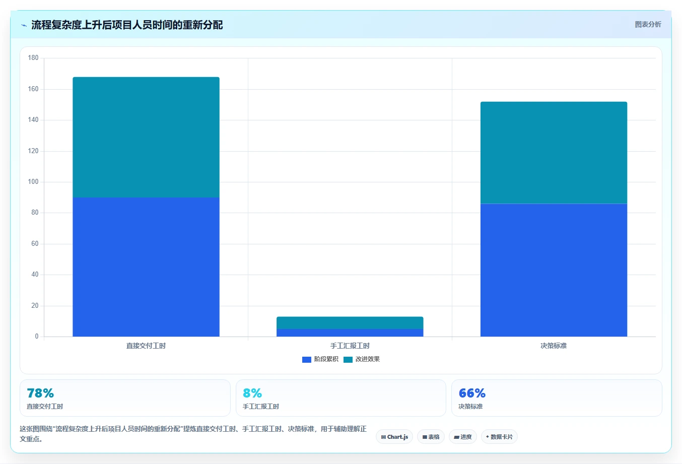The image size is (682, 464).
Task: Click the 决策标准 x-axis label
Action: click(554, 346)
